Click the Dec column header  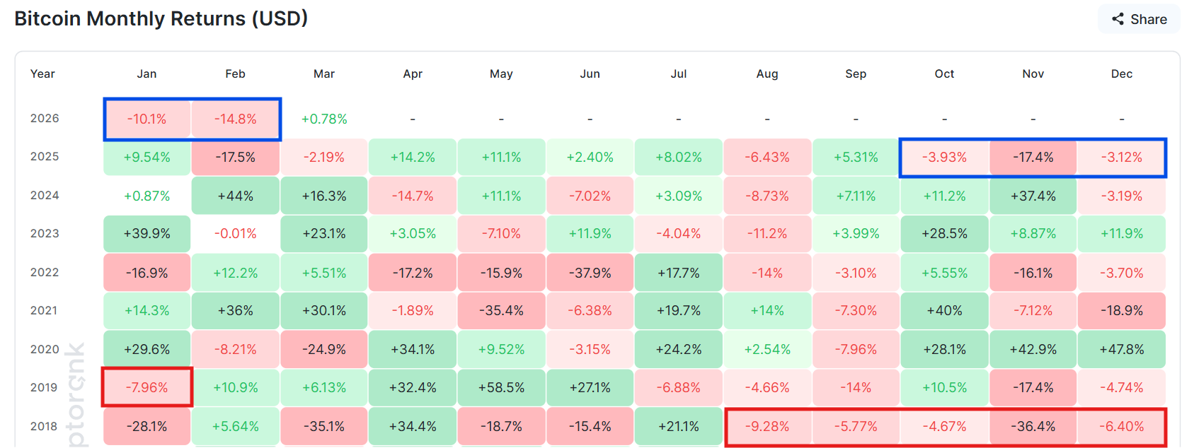click(1121, 73)
